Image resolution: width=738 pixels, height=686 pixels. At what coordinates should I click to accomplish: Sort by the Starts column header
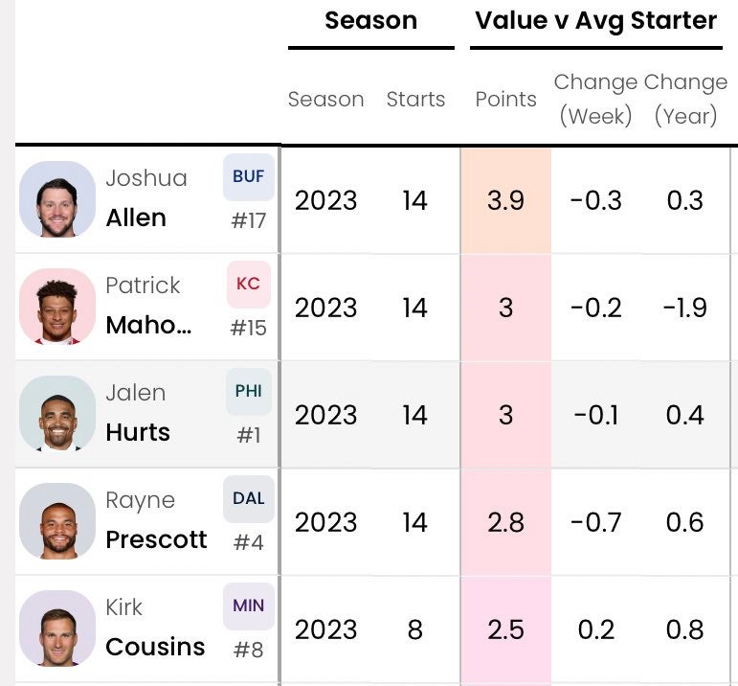[x=415, y=100]
